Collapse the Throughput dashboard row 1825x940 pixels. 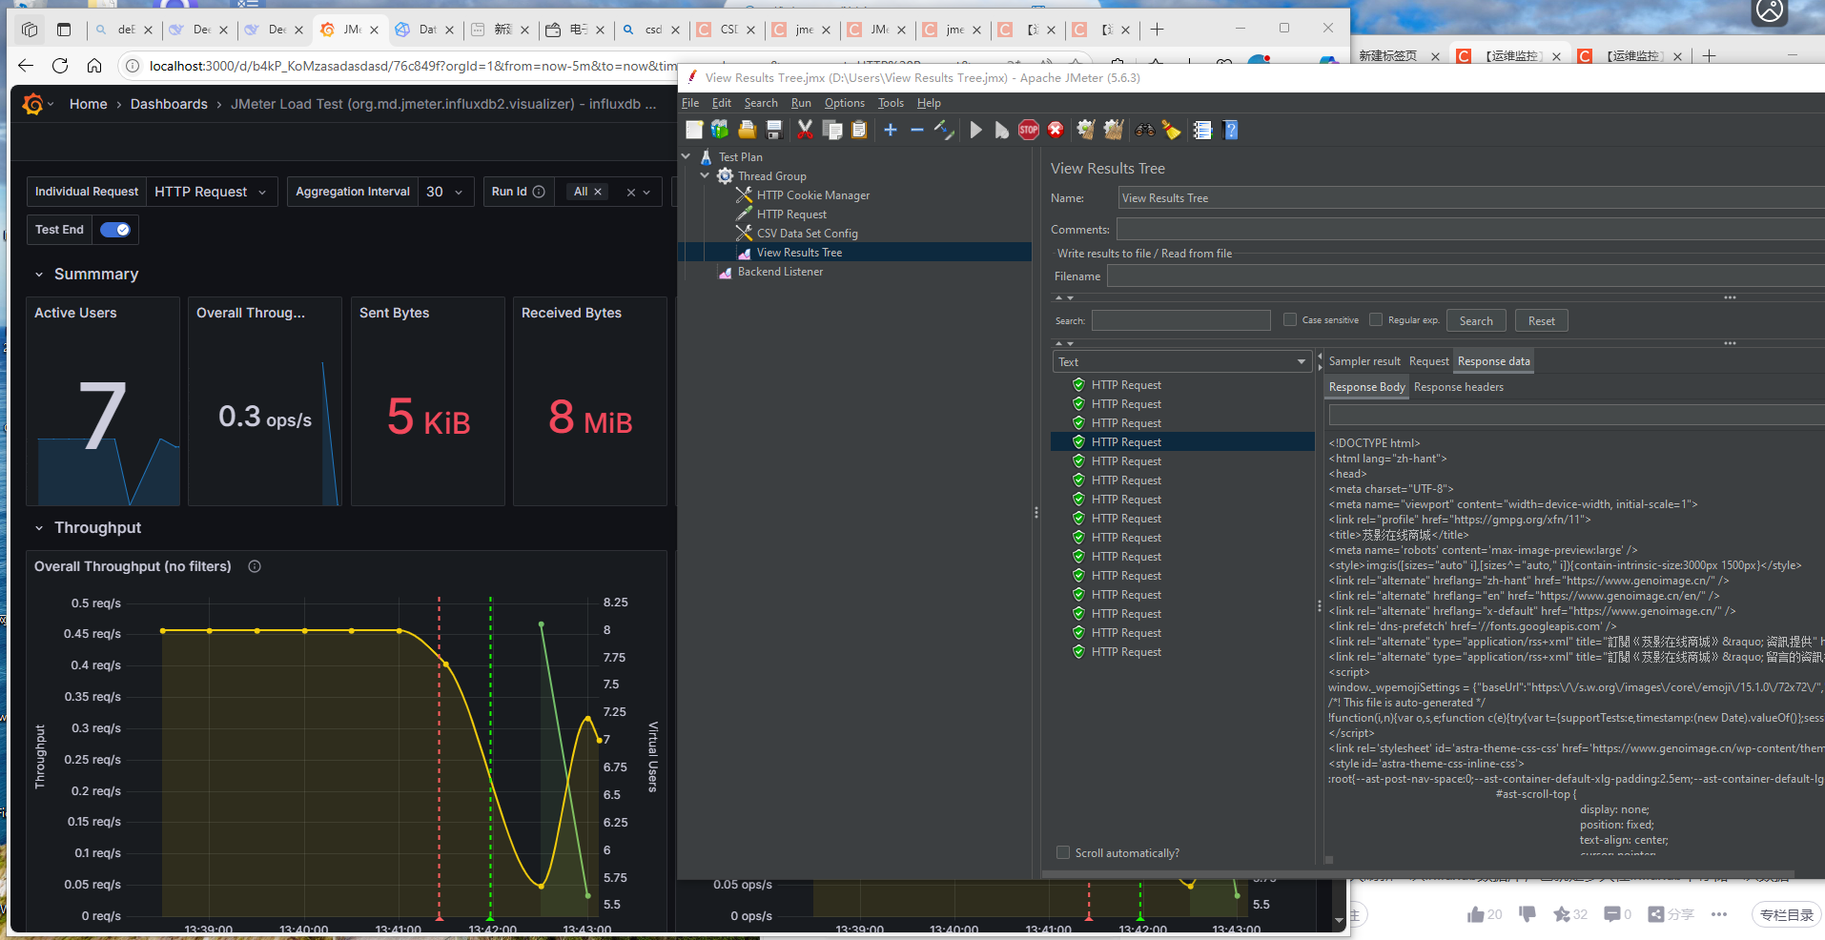tap(39, 528)
